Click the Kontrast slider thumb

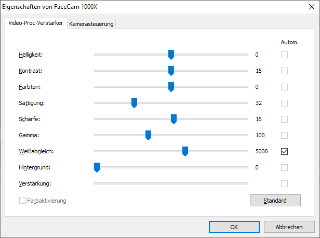pos(171,71)
